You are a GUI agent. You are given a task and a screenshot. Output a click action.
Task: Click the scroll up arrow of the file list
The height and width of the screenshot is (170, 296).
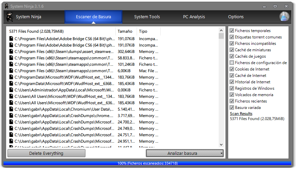pos(221,30)
